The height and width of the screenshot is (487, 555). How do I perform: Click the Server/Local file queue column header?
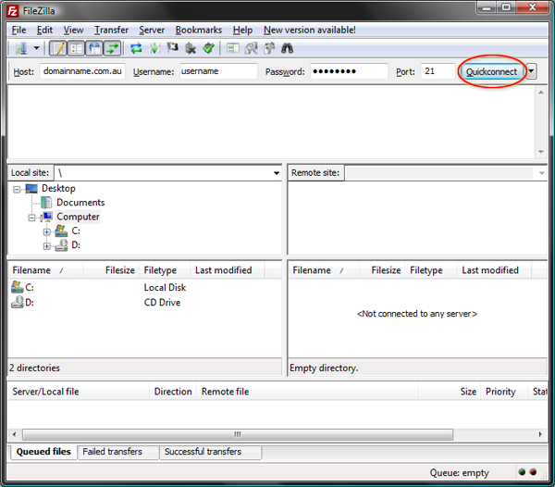[79, 392]
